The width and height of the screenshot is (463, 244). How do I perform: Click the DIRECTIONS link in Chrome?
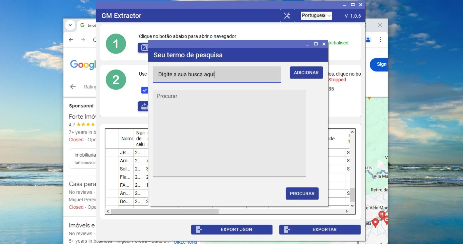[185, 242]
